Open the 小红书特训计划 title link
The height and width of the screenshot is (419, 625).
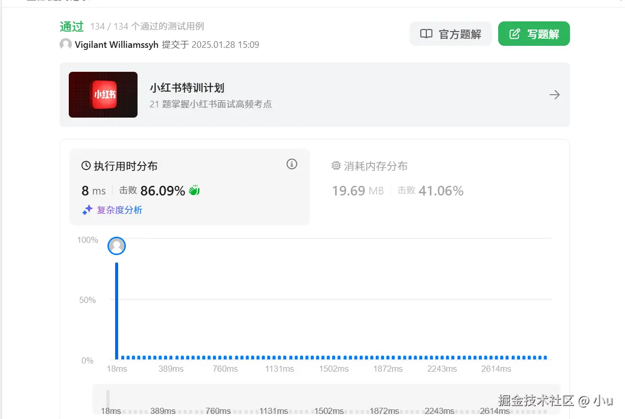187,88
